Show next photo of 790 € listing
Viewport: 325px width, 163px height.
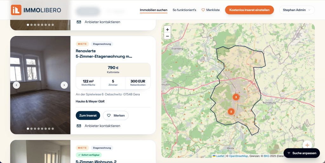tap(64, 85)
